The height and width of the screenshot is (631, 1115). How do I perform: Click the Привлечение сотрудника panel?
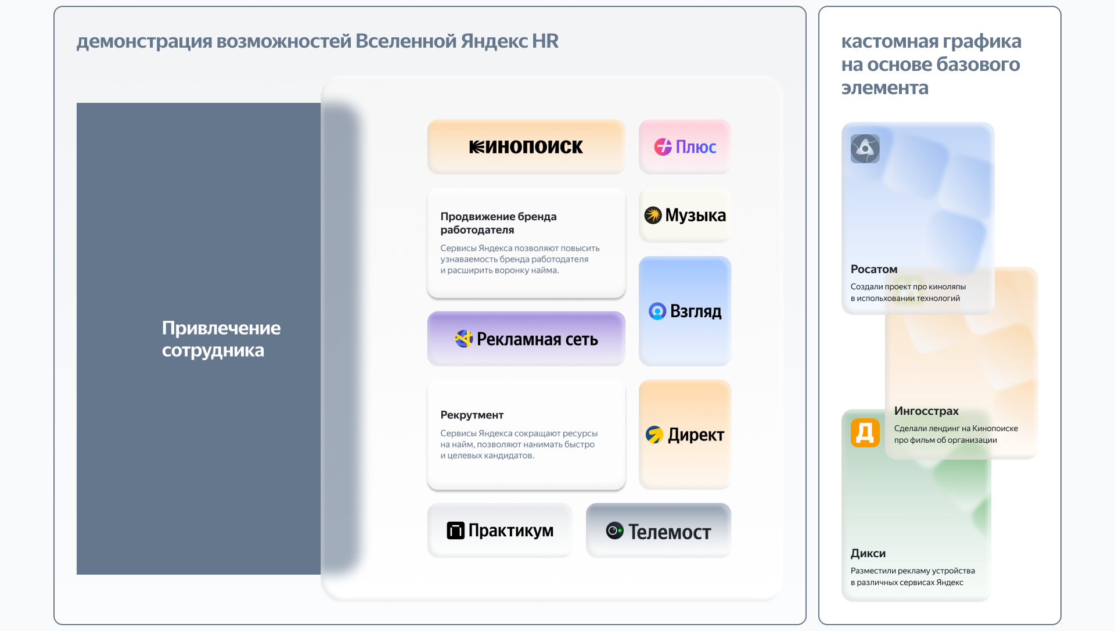coord(199,339)
